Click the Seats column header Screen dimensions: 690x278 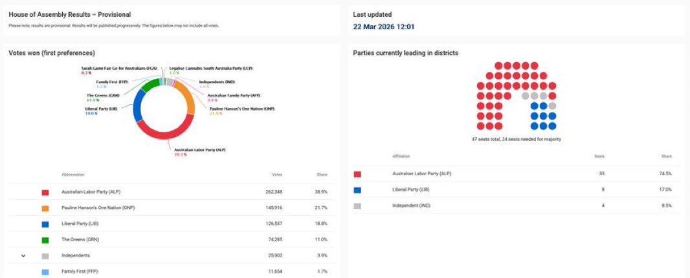point(599,156)
